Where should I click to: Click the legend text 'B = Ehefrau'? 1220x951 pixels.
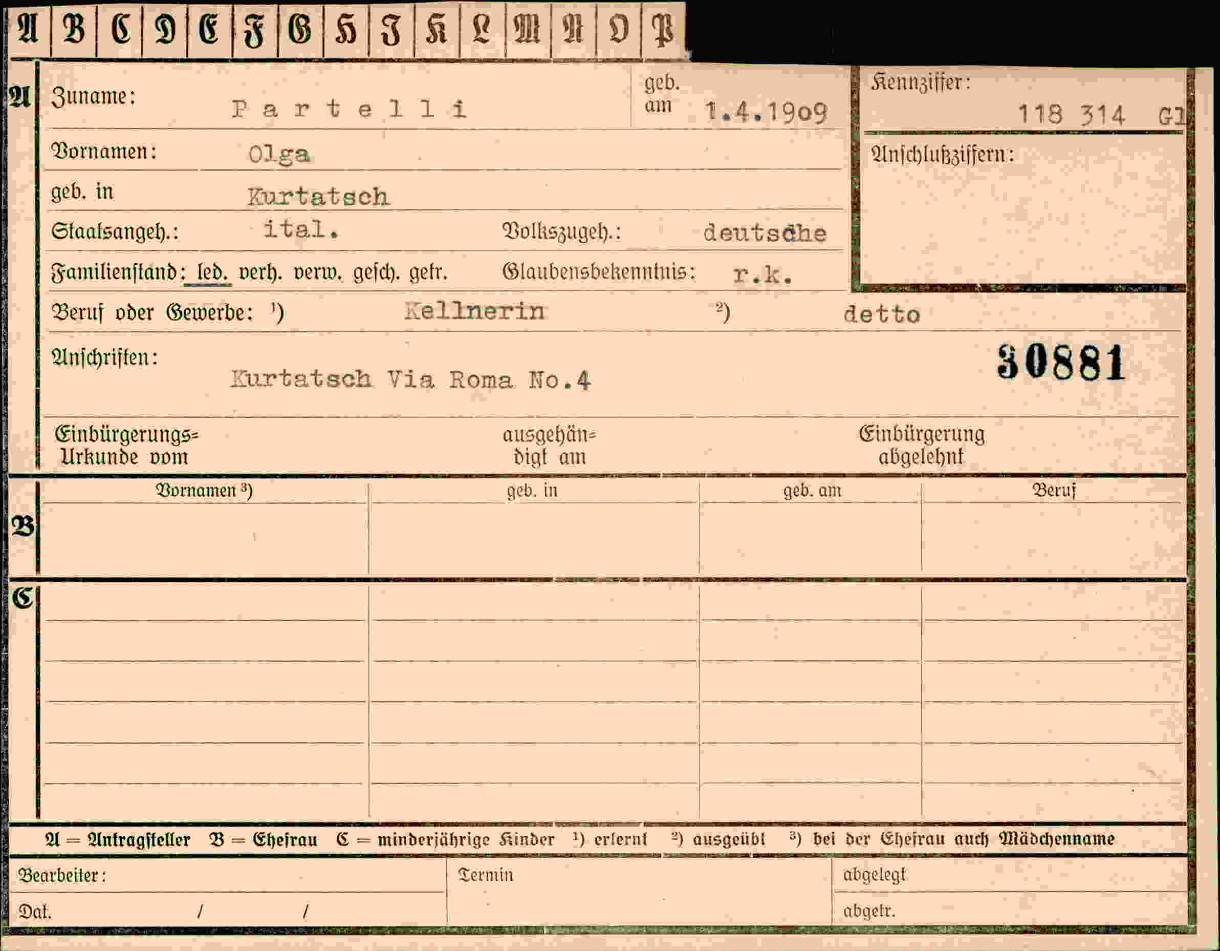click(263, 839)
